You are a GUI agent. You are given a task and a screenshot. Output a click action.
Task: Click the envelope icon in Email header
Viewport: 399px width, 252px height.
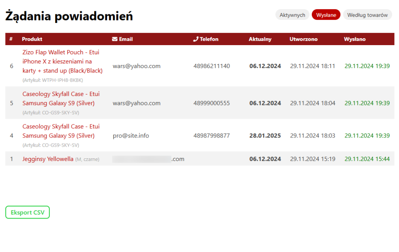[x=114, y=39]
